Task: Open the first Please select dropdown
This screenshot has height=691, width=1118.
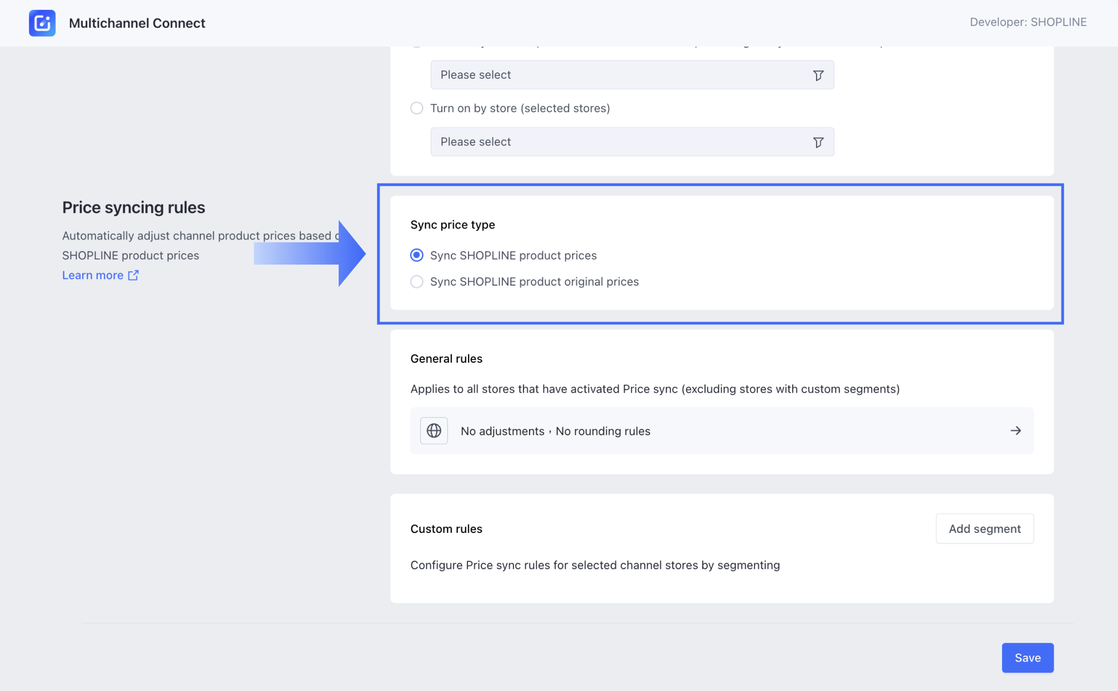Action: coord(622,75)
